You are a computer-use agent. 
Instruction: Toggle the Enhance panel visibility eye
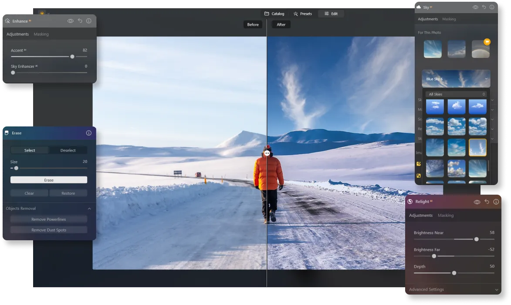coord(71,21)
